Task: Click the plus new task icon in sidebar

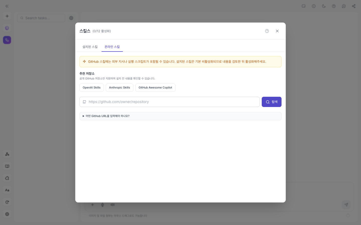Action: pyautogui.click(x=7, y=16)
